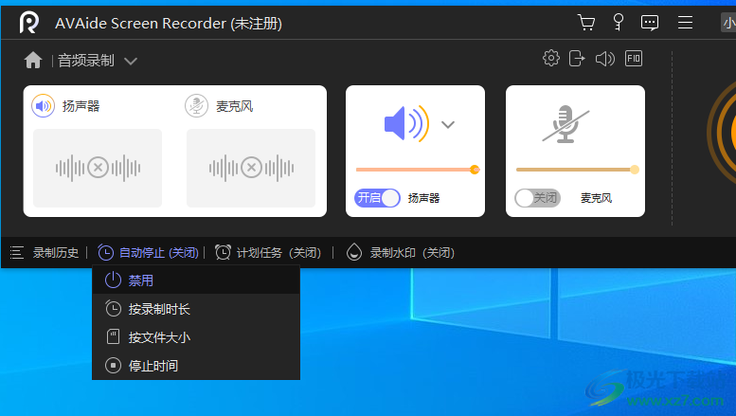Turn off the 开启 speaker switch
736x416 pixels.
tap(377, 198)
